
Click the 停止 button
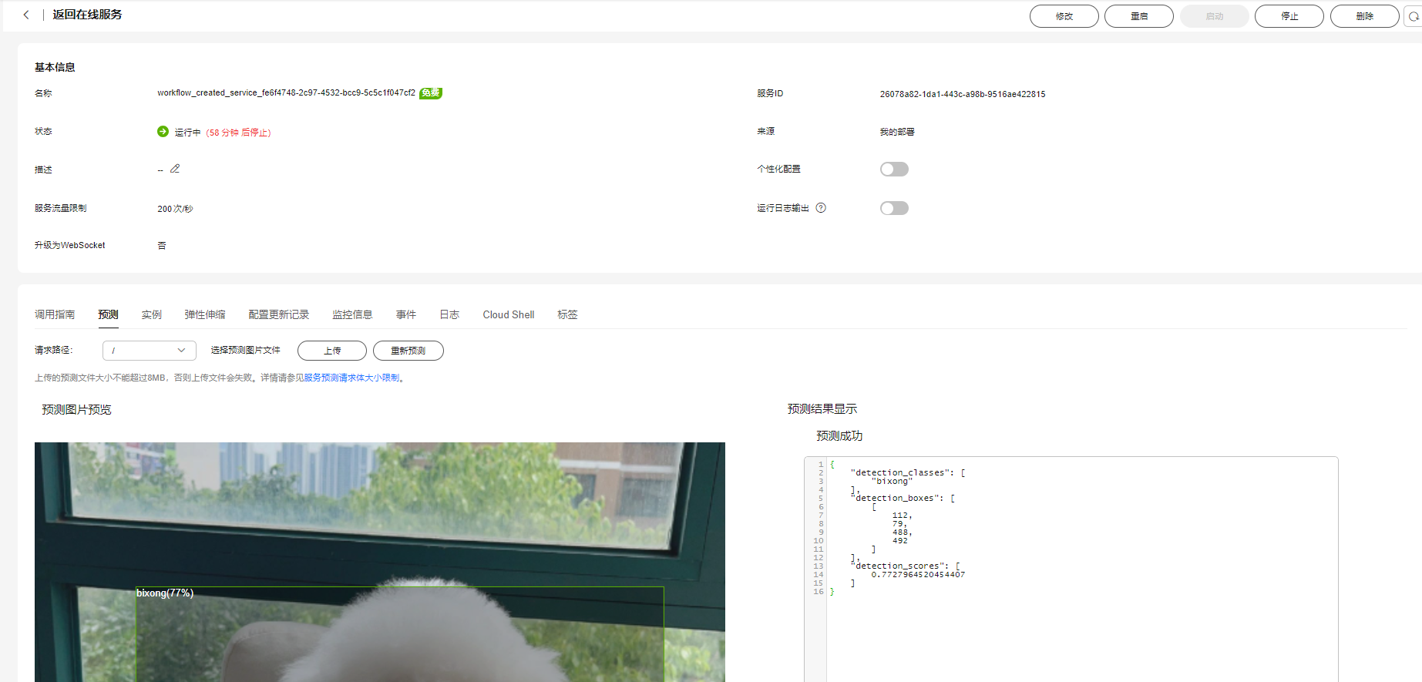tap(1289, 16)
